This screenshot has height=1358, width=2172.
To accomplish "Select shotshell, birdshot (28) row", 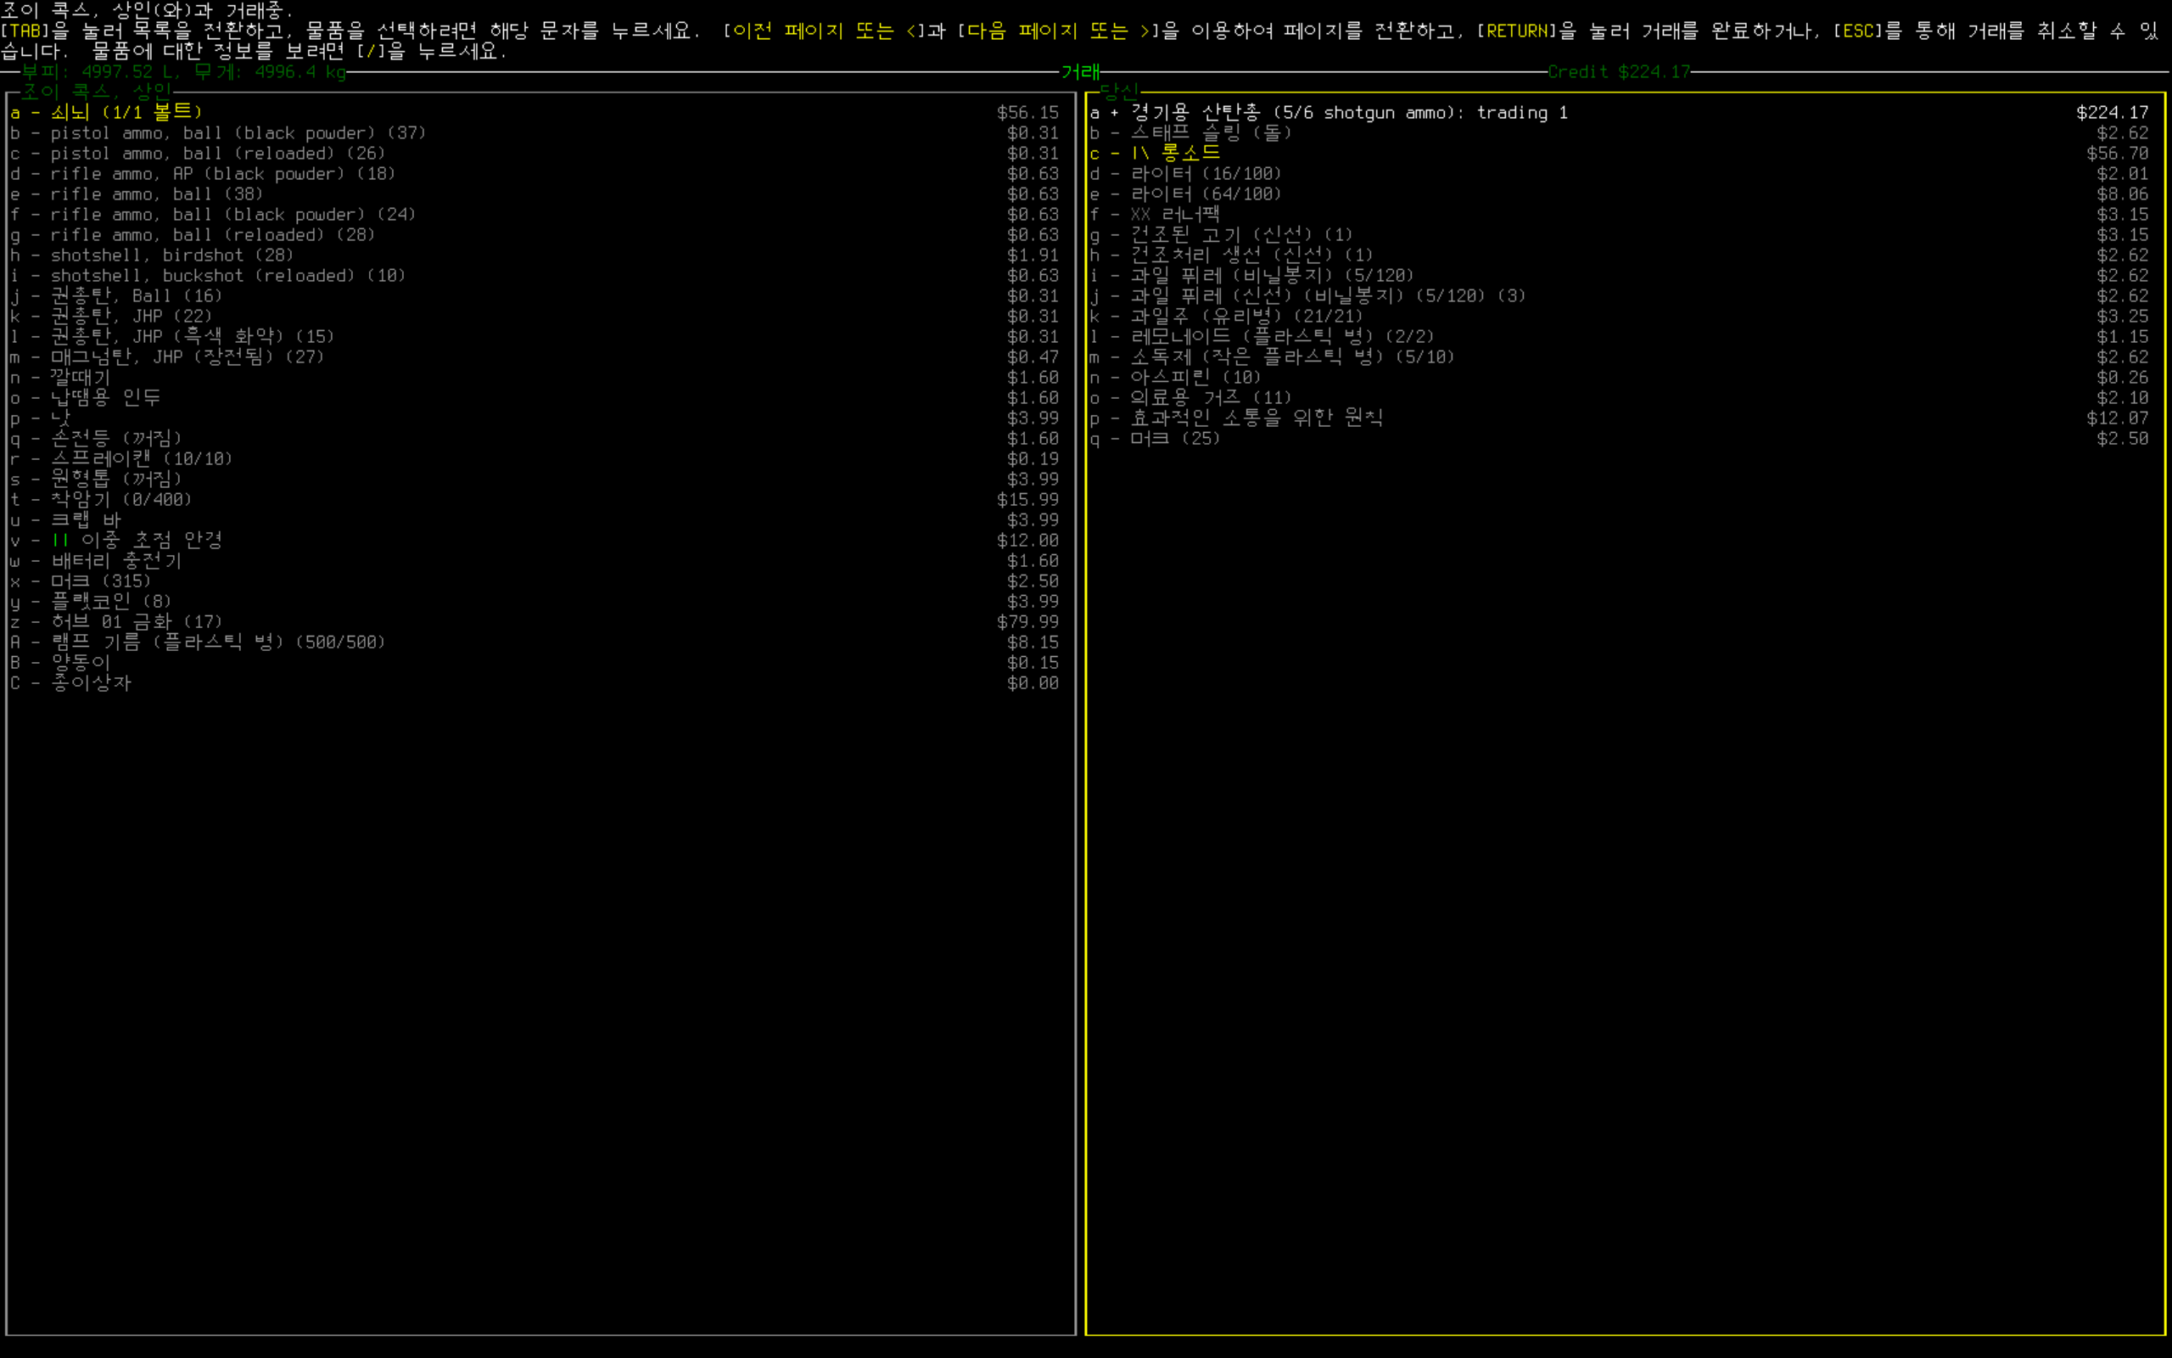I will point(171,255).
